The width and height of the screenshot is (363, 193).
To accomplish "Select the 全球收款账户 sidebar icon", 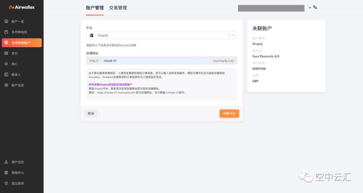I will pos(6,43).
